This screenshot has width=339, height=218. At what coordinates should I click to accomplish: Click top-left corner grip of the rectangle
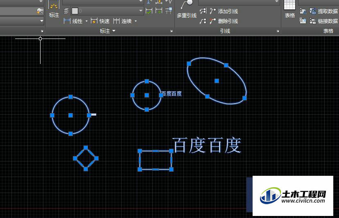tap(140, 151)
